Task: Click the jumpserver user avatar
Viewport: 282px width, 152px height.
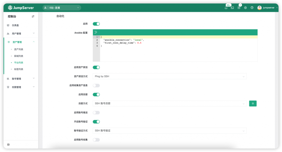Action: pos(259,8)
